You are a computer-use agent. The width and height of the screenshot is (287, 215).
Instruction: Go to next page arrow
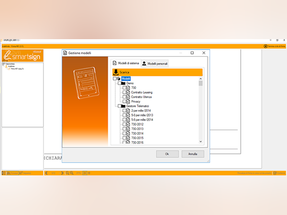(62, 173)
